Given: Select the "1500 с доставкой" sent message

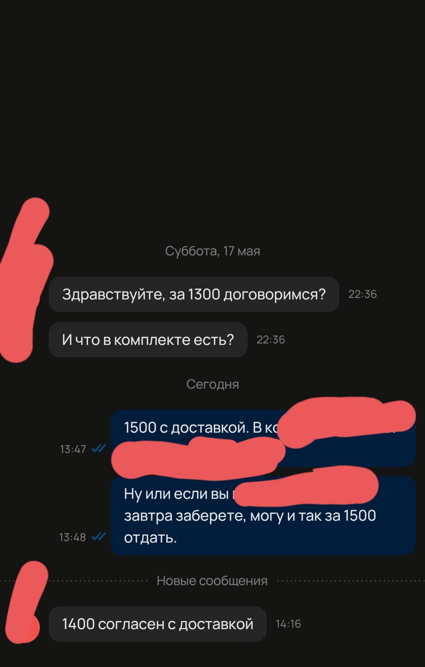Looking at the screenshot, I should point(263,438).
